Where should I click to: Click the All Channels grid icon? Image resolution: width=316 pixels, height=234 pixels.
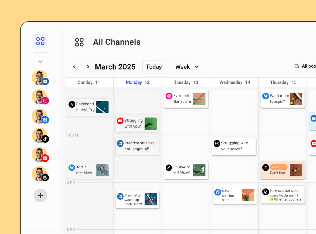pos(79,42)
